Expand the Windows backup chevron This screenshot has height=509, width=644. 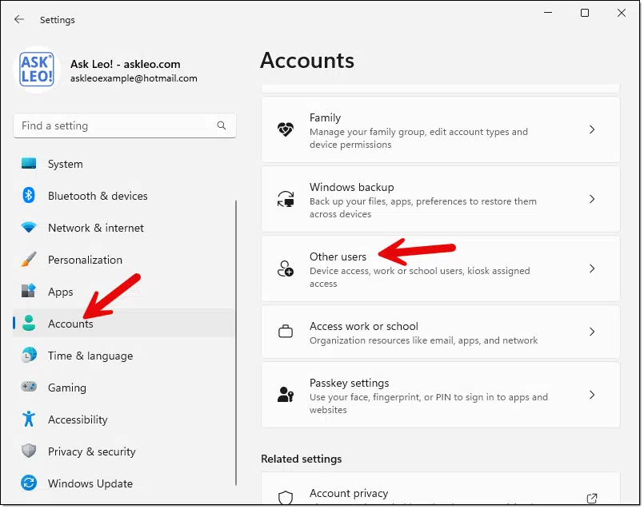click(x=592, y=199)
